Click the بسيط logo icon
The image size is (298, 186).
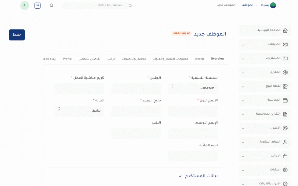click(x=273, y=5)
